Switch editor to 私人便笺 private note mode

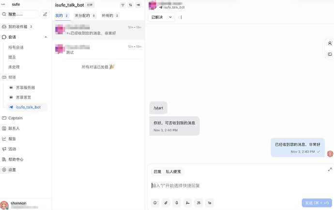[173, 171]
